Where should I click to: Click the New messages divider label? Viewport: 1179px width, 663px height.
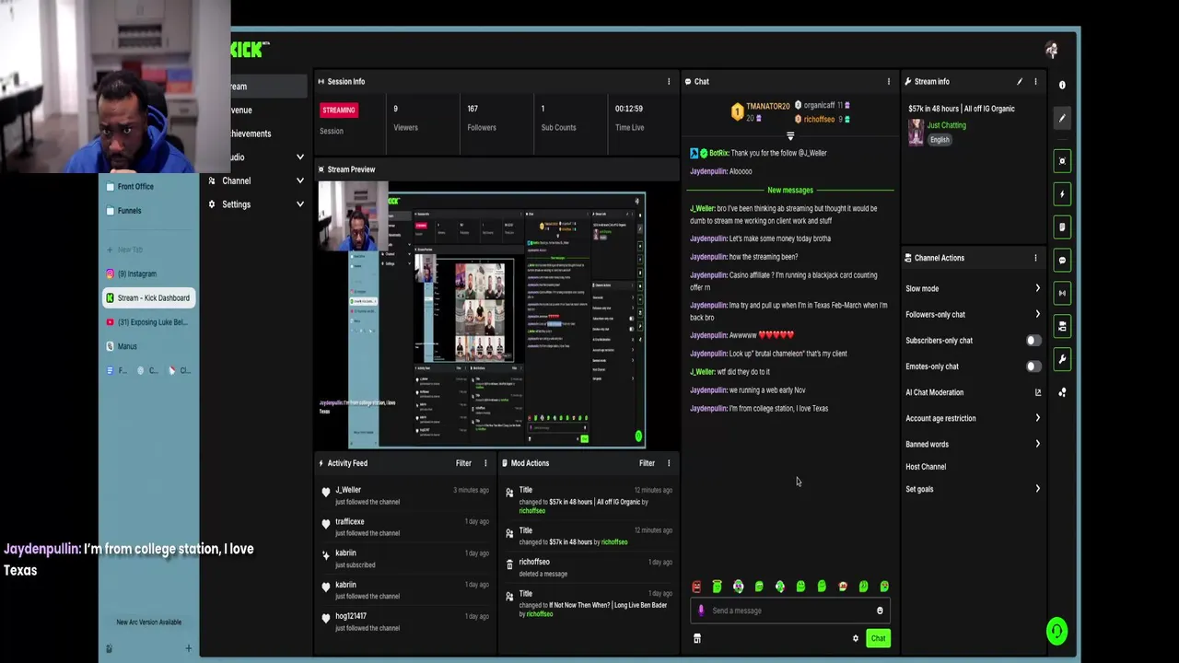click(790, 190)
